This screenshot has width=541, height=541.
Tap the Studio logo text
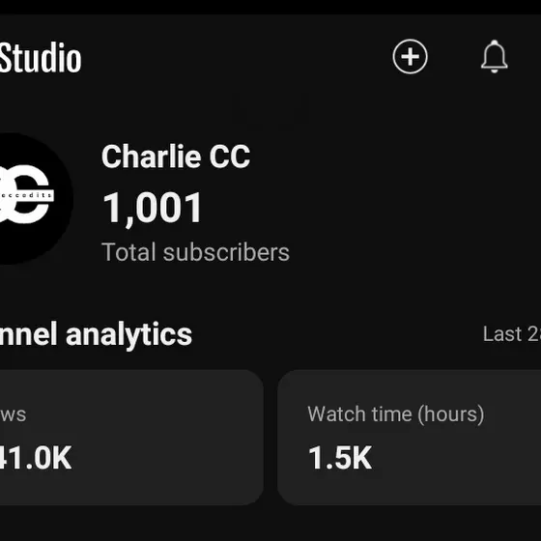(x=41, y=58)
